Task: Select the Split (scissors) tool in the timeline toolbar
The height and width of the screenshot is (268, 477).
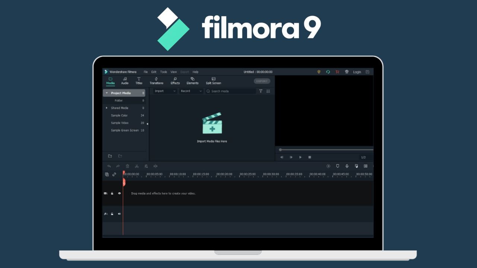Action: (x=137, y=166)
